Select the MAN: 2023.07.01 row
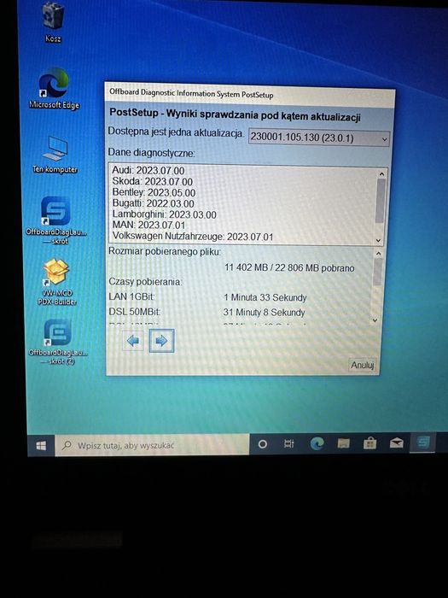448x598 pixels. (148, 225)
